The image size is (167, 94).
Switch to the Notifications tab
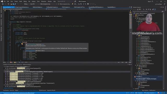[152, 90]
